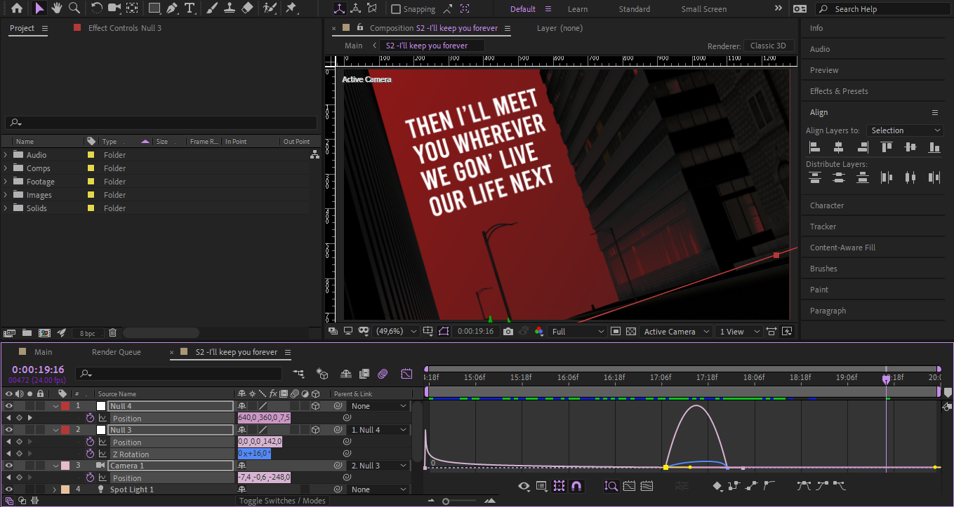
Task: Open the Graph Editor toggle button
Action: 406,374
